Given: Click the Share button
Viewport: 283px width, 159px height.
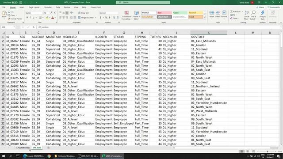Looking at the screenshot, I should (x=260, y=8).
